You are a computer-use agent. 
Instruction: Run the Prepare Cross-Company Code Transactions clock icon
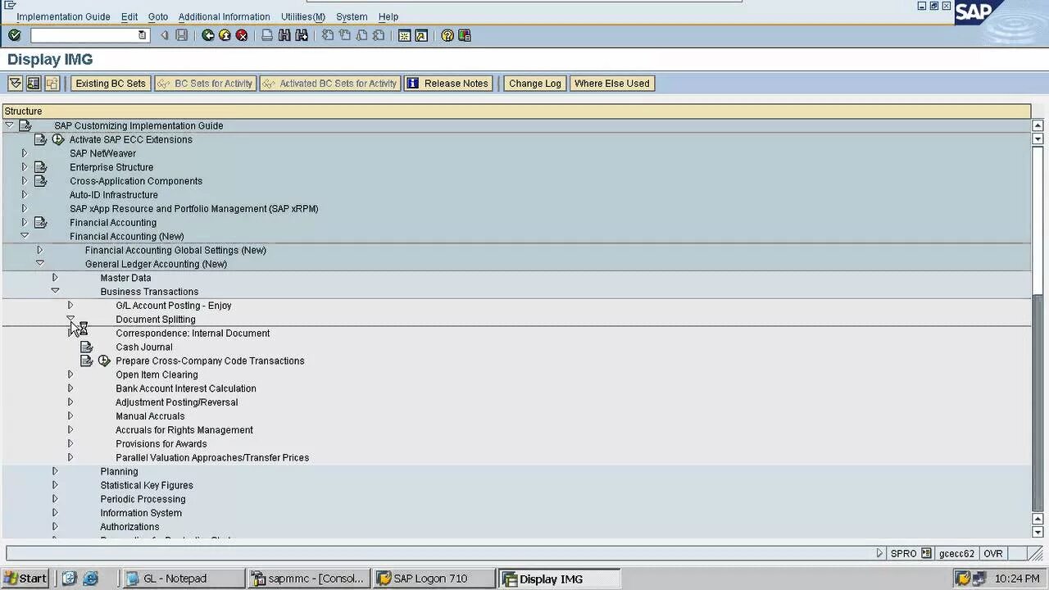(x=104, y=361)
